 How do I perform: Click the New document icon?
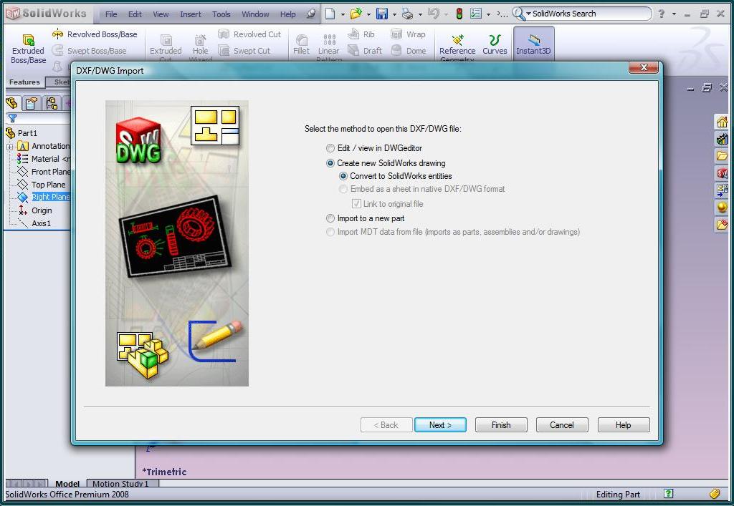[x=330, y=14]
